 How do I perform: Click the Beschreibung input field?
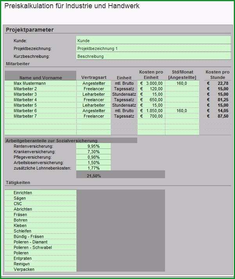coord(154,56)
